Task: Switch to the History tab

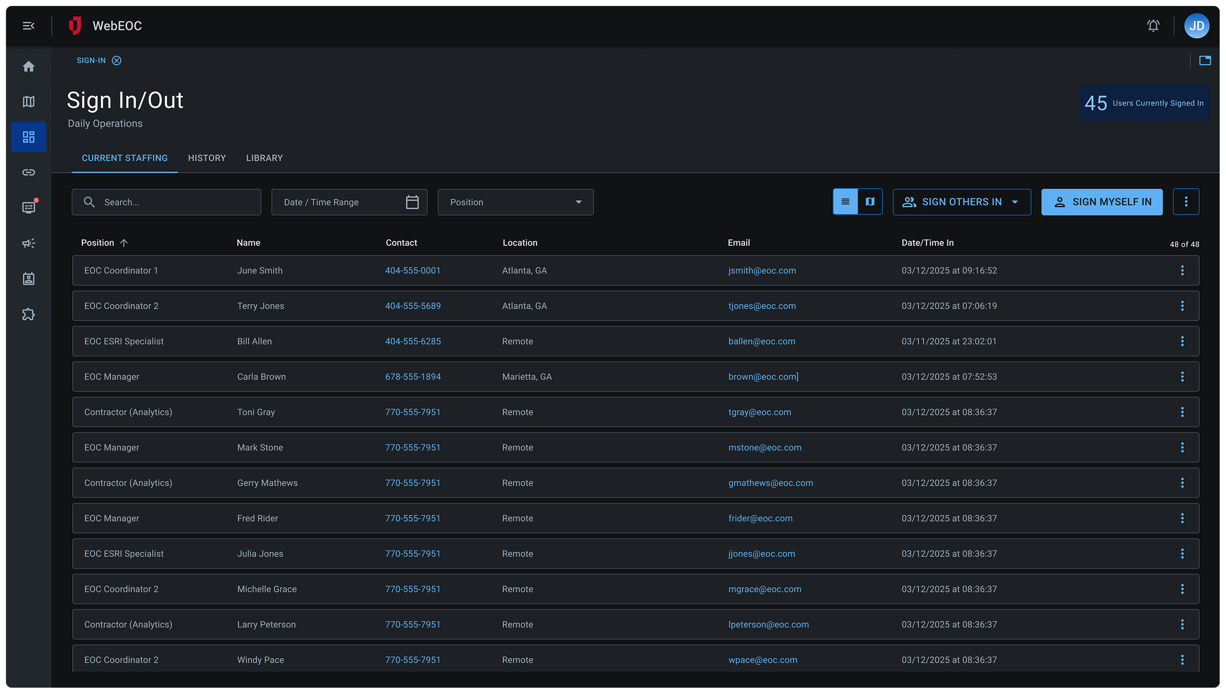Action: pos(207,158)
